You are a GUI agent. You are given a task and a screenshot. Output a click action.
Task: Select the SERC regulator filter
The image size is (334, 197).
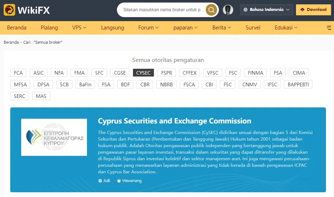coord(19,96)
